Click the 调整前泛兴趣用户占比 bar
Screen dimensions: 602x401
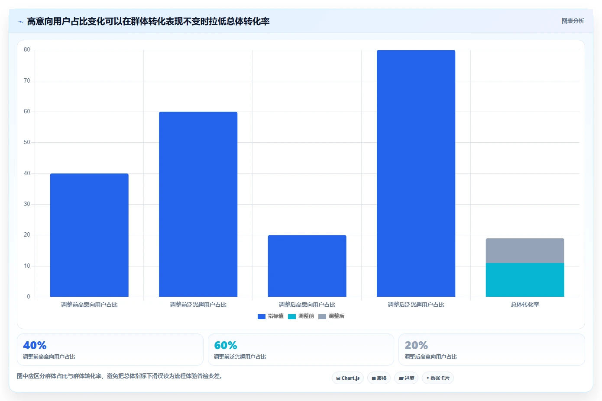coord(198,204)
